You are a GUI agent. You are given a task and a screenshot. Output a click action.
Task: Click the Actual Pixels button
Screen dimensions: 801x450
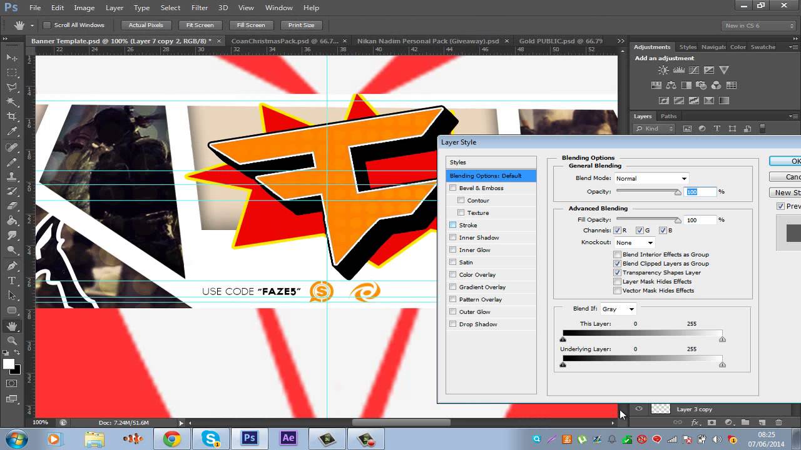(146, 25)
